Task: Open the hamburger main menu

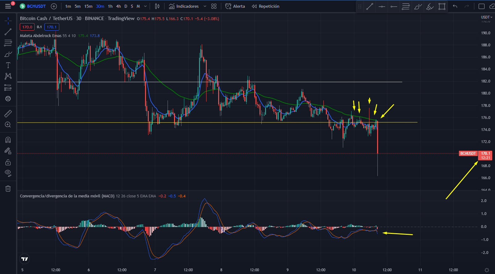Action: (8, 6)
